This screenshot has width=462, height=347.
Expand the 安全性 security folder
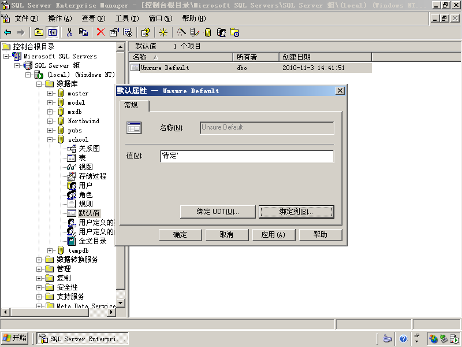click(x=39, y=287)
